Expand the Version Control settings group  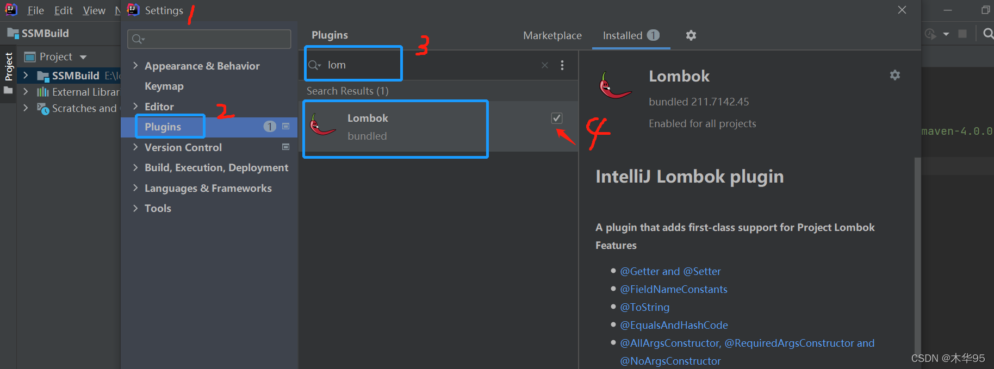coord(135,147)
